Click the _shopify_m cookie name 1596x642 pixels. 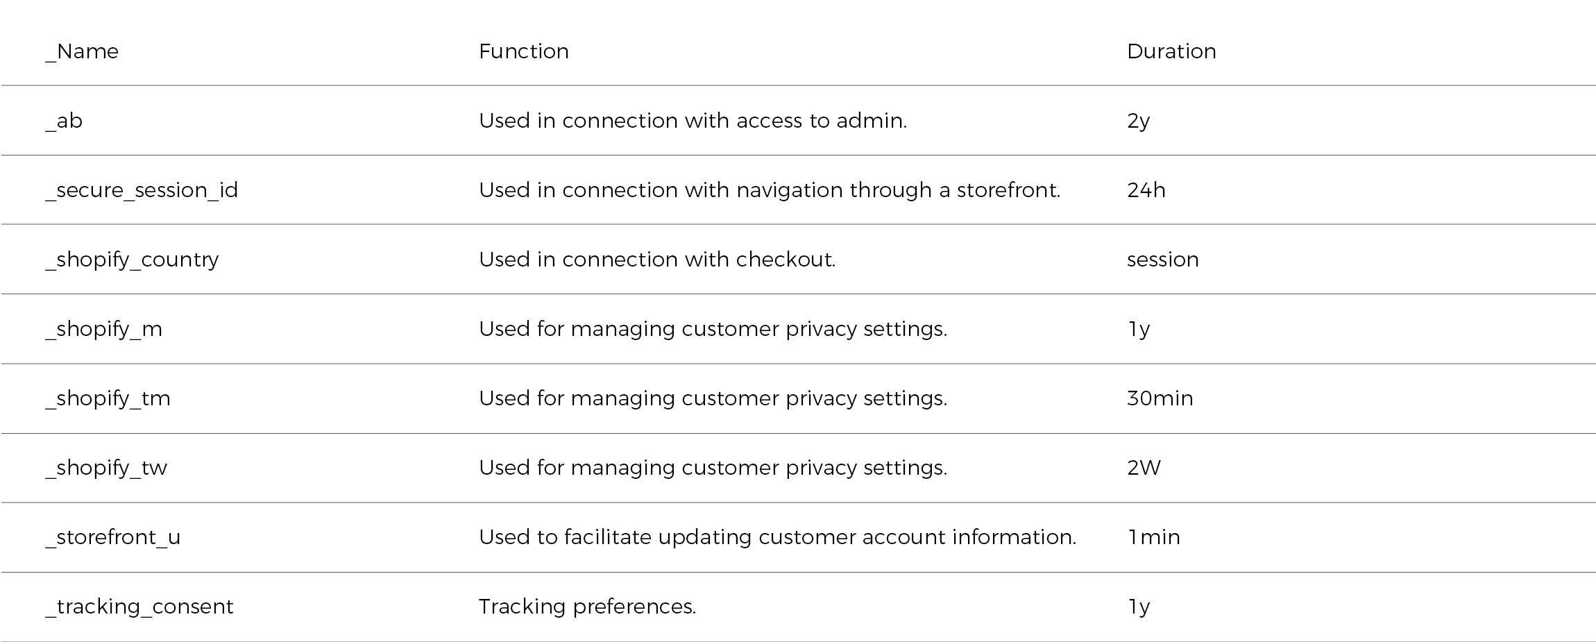pos(104,329)
